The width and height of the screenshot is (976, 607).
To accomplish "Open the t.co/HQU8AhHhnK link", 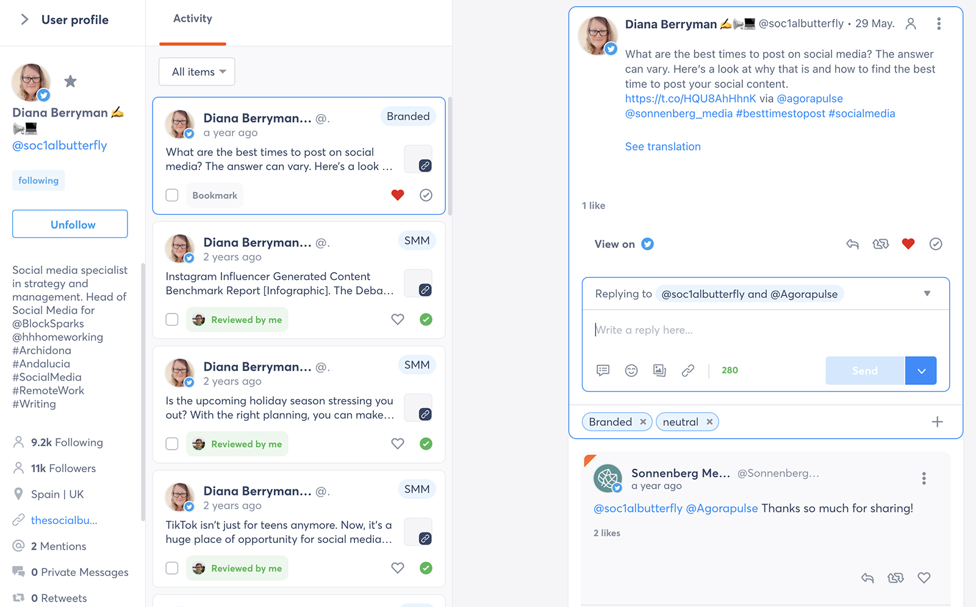I will click(x=691, y=99).
